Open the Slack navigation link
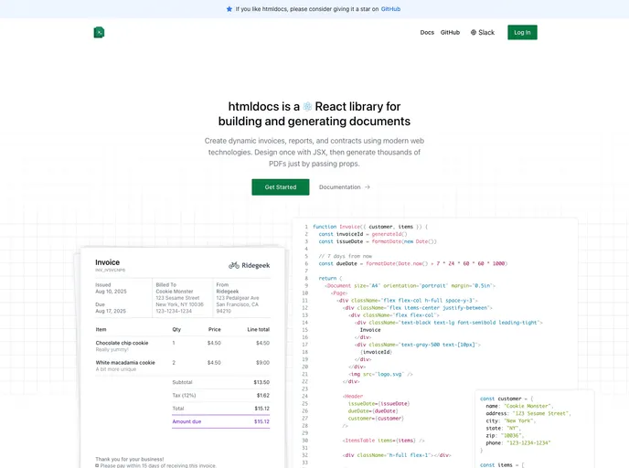The width and height of the screenshot is (629, 468). (483, 33)
